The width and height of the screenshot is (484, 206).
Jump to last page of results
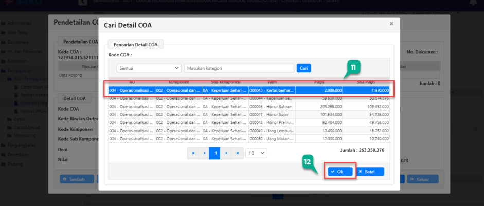[237, 153]
